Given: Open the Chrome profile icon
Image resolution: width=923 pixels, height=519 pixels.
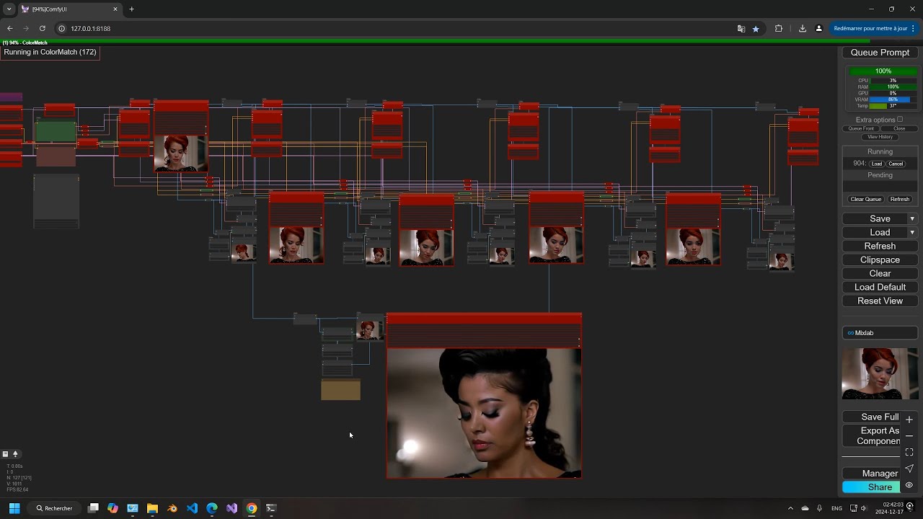Looking at the screenshot, I should (818, 29).
